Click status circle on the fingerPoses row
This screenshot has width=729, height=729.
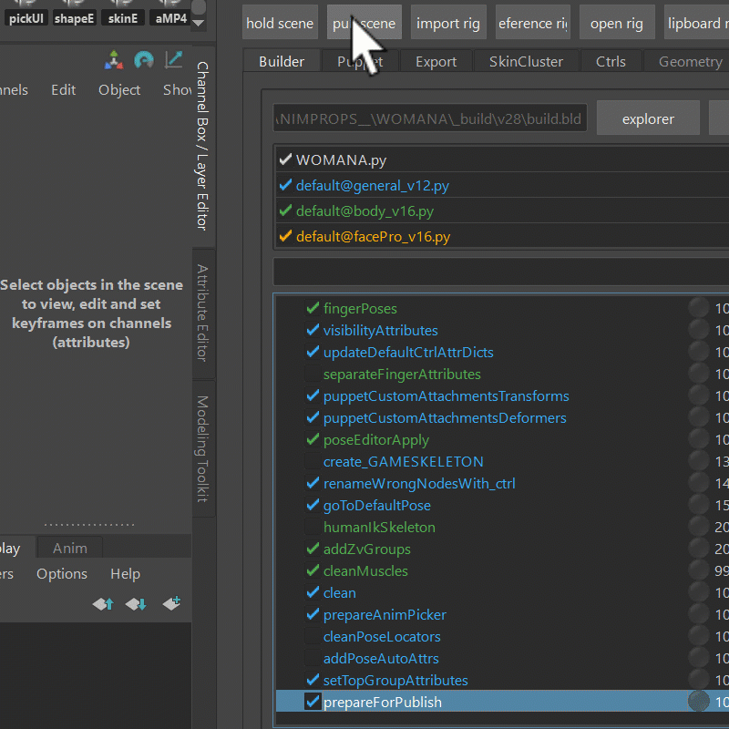click(698, 308)
